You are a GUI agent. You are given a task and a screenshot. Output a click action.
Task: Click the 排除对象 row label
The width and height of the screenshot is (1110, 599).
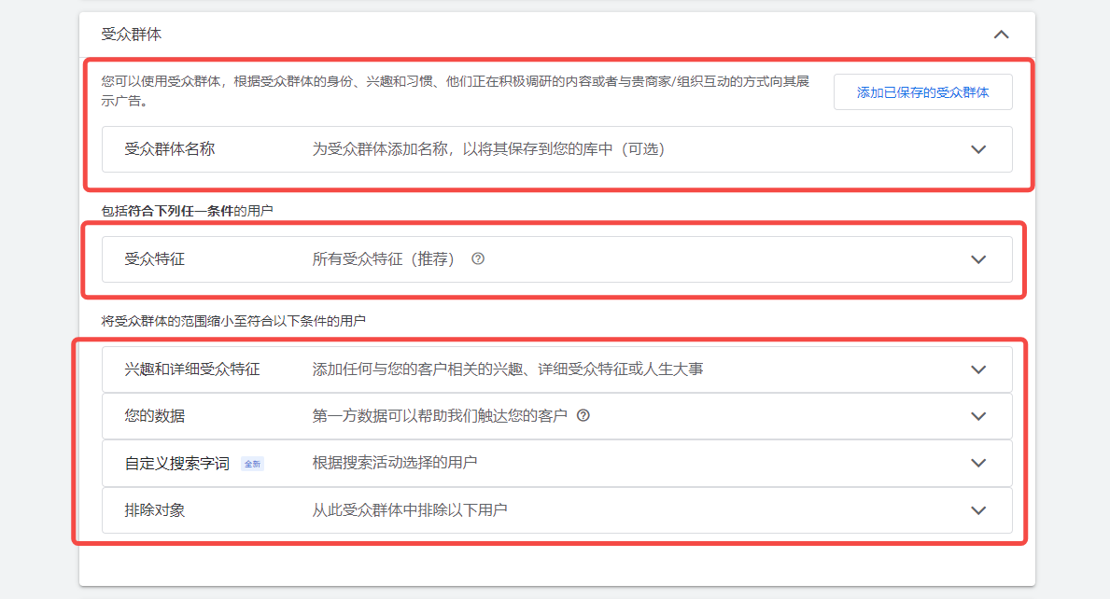pyautogui.click(x=155, y=510)
